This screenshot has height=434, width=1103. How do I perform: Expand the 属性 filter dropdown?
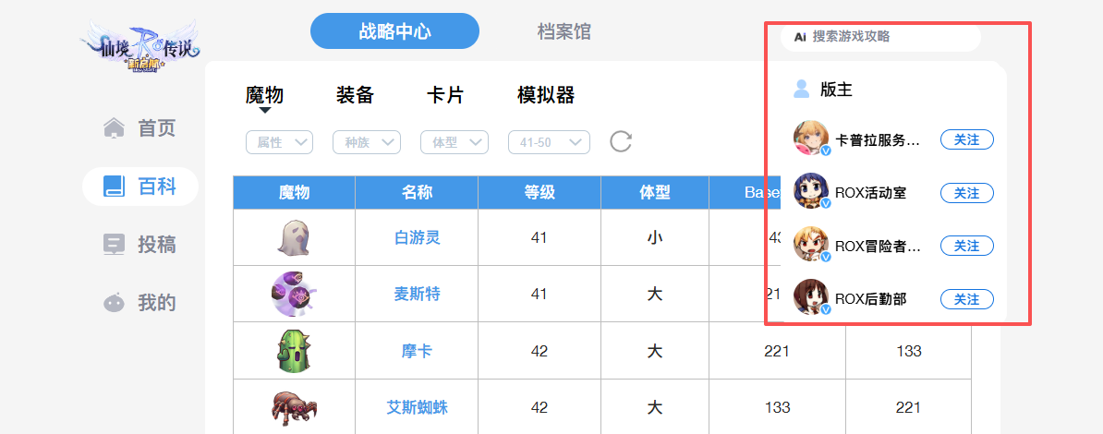point(279,142)
